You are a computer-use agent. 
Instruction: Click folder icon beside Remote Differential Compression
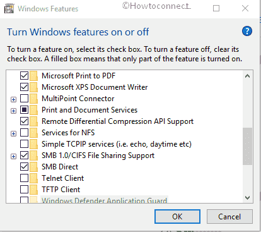tap(33, 121)
